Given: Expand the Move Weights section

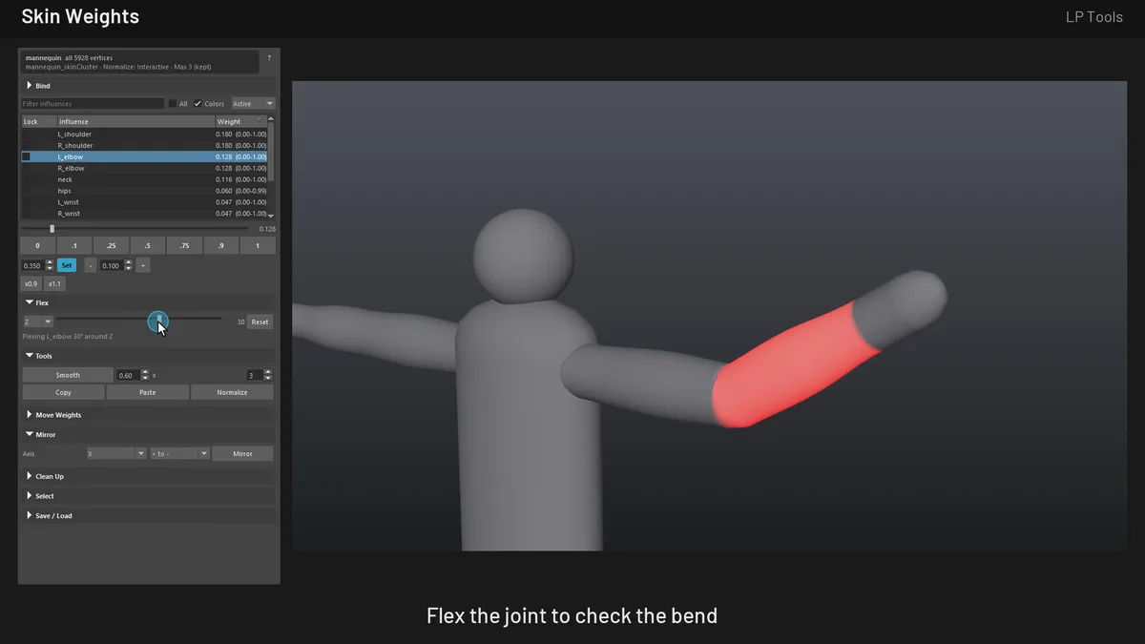Looking at the screenshot, I should [148, 415].
